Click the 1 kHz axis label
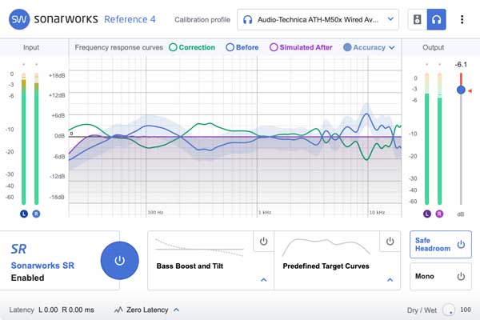Screen dimensions: 480x320 265,212
